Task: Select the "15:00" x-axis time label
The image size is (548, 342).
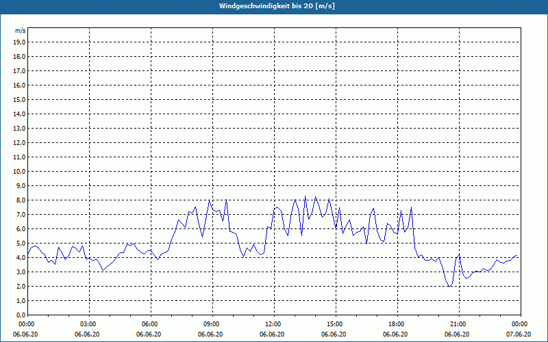Action: (x=334, y=324)
